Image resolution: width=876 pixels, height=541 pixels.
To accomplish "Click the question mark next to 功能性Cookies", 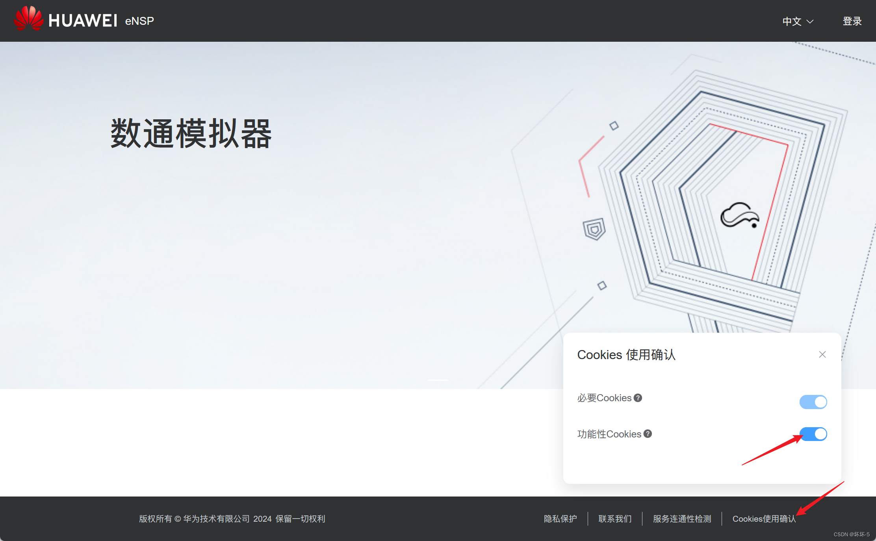I will pos(648,434).
